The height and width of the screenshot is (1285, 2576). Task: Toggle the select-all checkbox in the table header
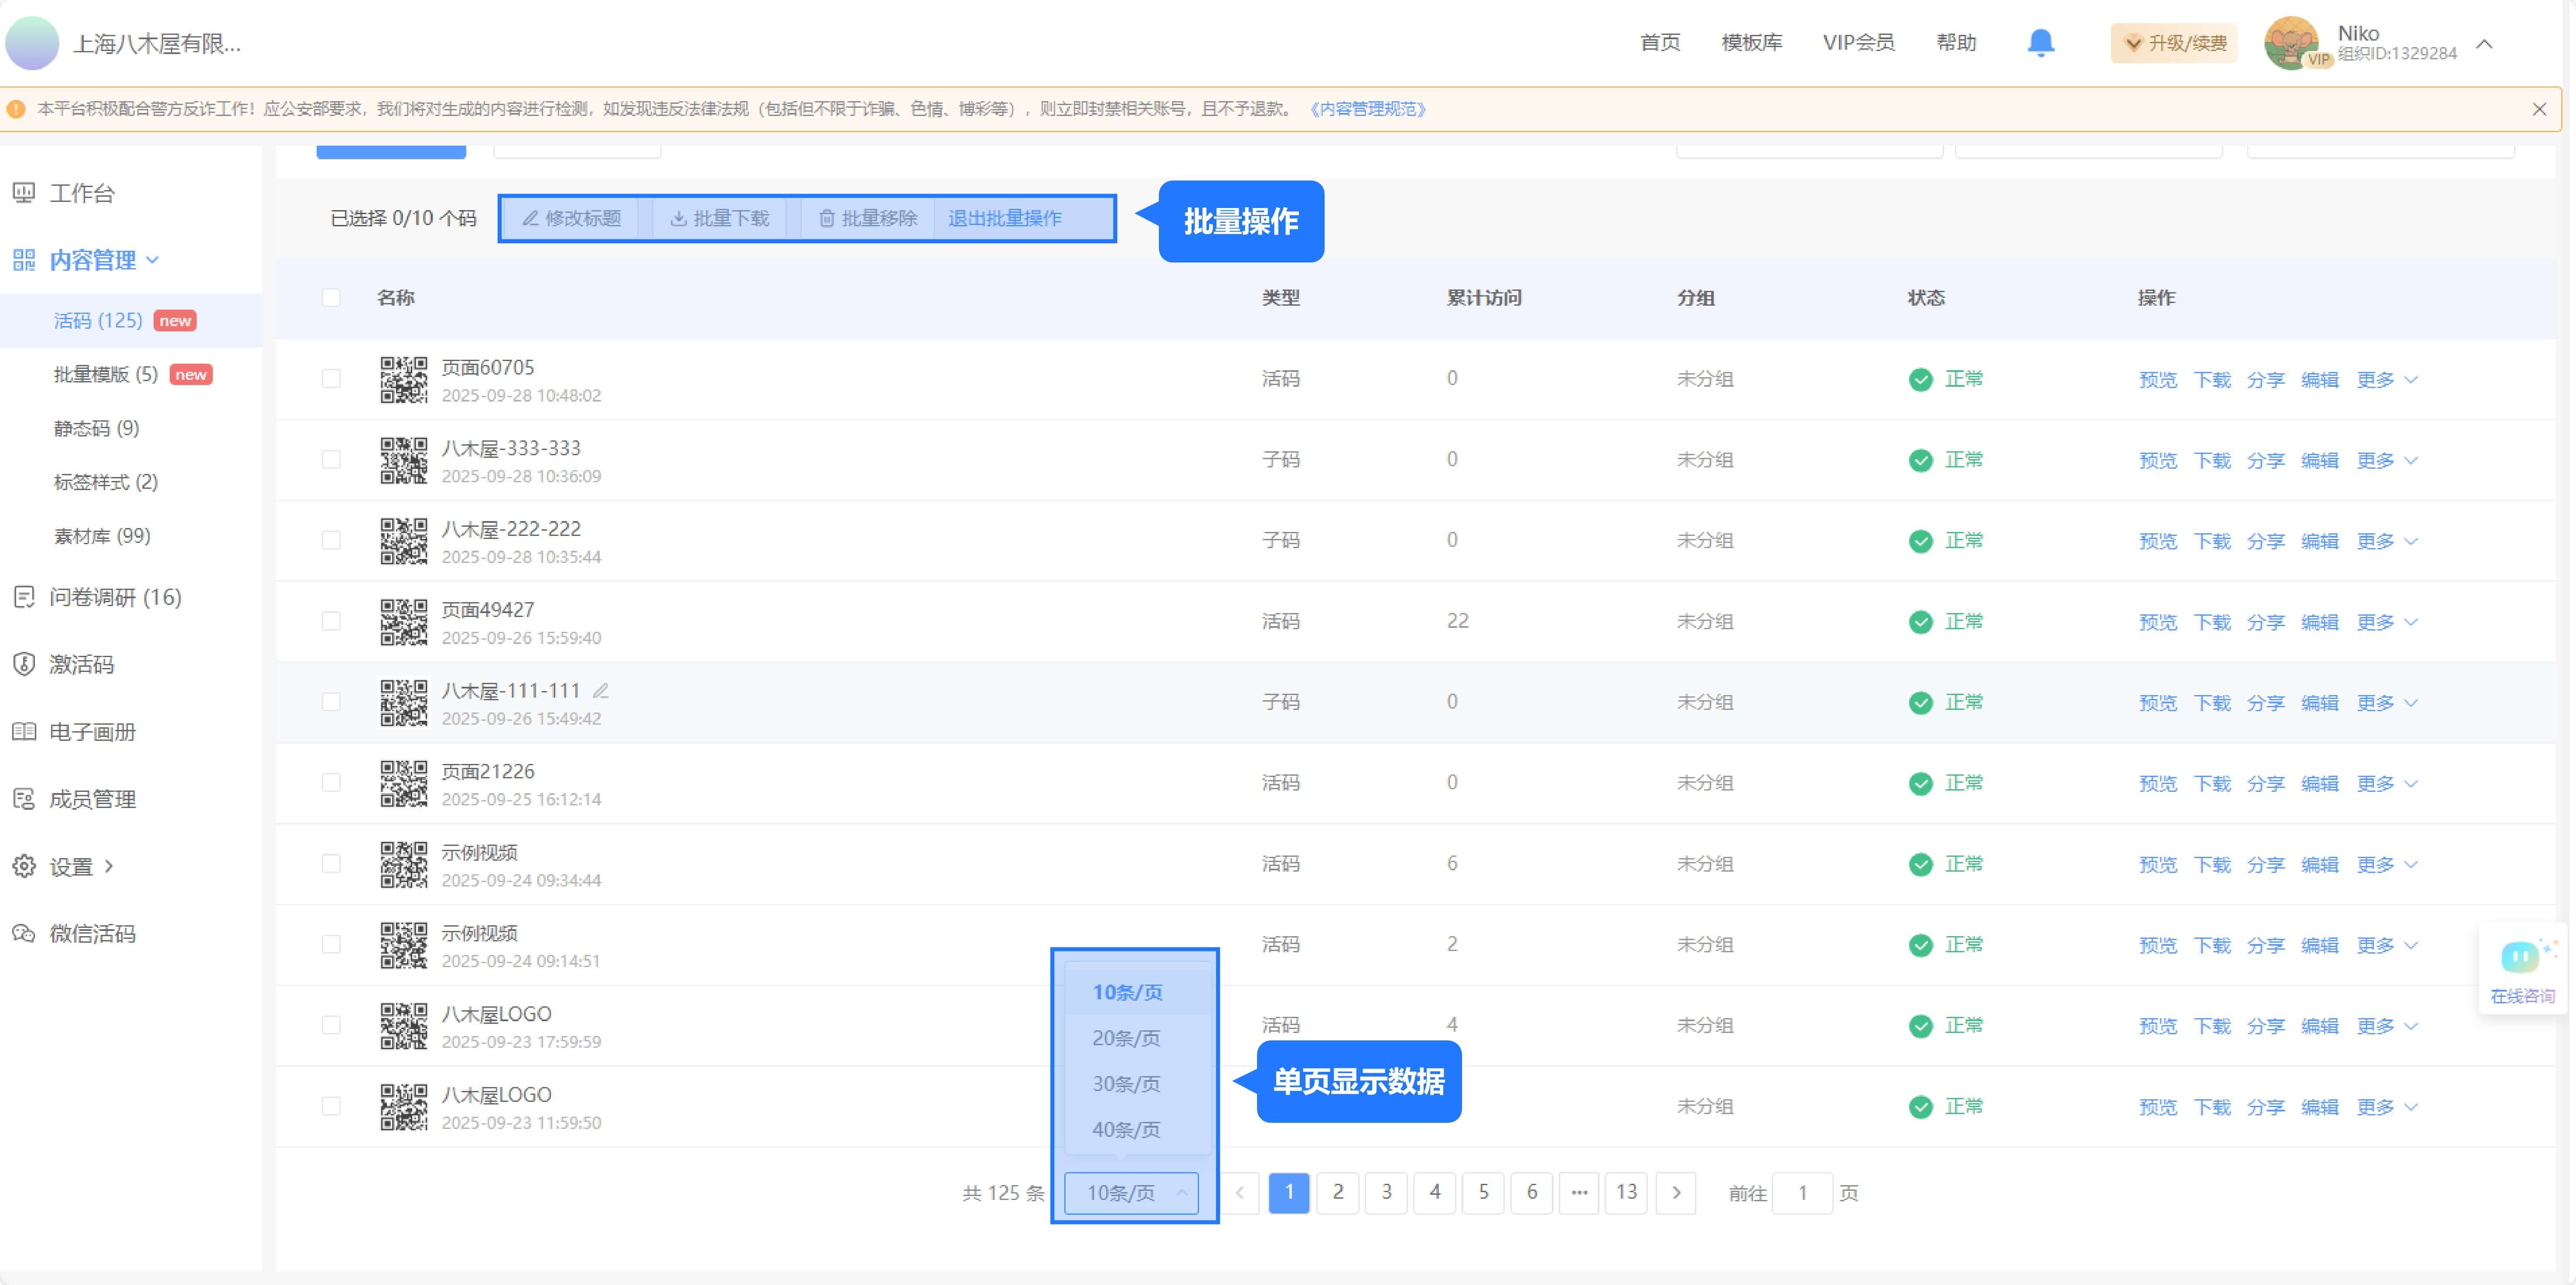pos(332,297)
